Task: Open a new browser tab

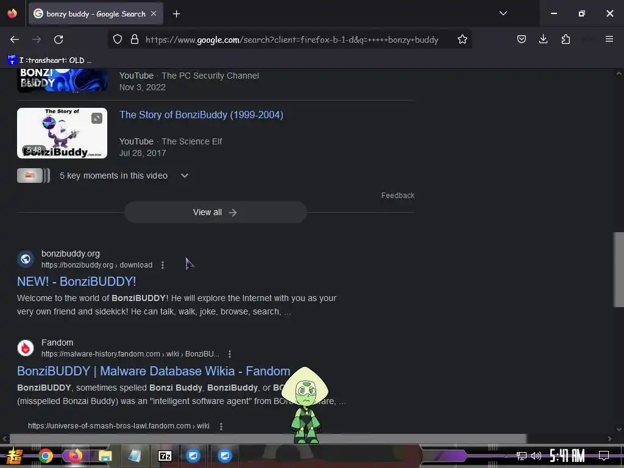Action: [x=176, y=14]
